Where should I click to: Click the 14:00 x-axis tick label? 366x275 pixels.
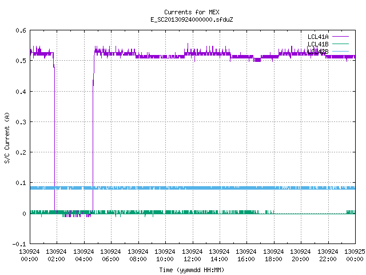click(x=219, y=259)
